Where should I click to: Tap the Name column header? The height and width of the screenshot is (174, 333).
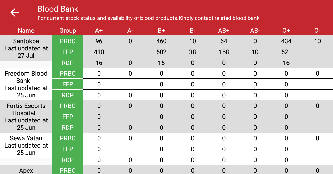(x=26, y=31)
